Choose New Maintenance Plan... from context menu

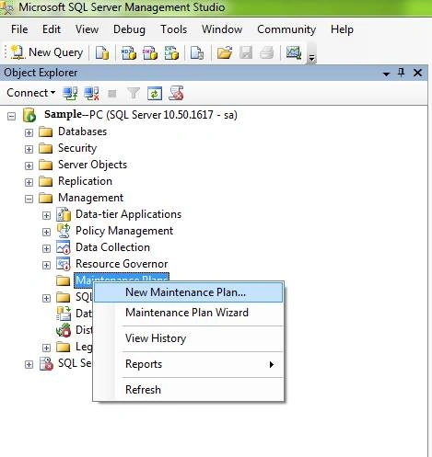188,292
